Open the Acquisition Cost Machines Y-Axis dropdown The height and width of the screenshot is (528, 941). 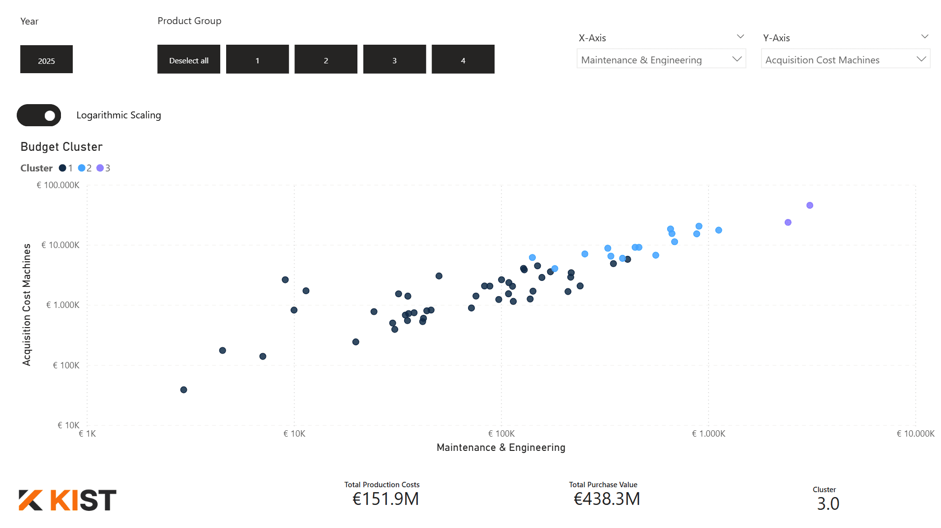pos(845,59)
